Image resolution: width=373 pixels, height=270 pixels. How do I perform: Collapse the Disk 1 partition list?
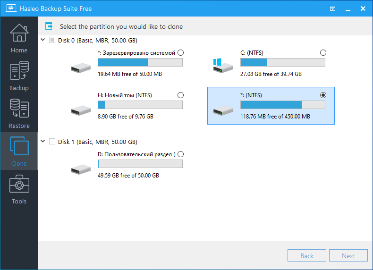43,141
